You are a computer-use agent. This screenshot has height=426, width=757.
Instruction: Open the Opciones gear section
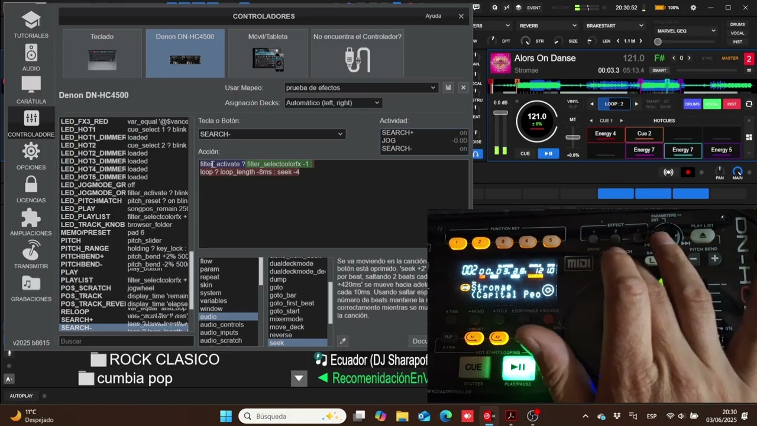(x=31, y=157)
